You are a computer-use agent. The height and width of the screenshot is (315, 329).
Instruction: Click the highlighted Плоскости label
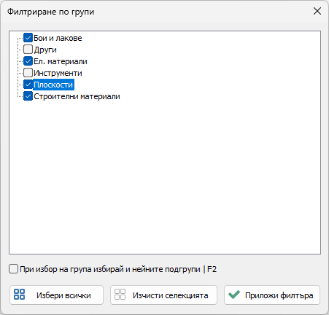(x=53, y=85)
